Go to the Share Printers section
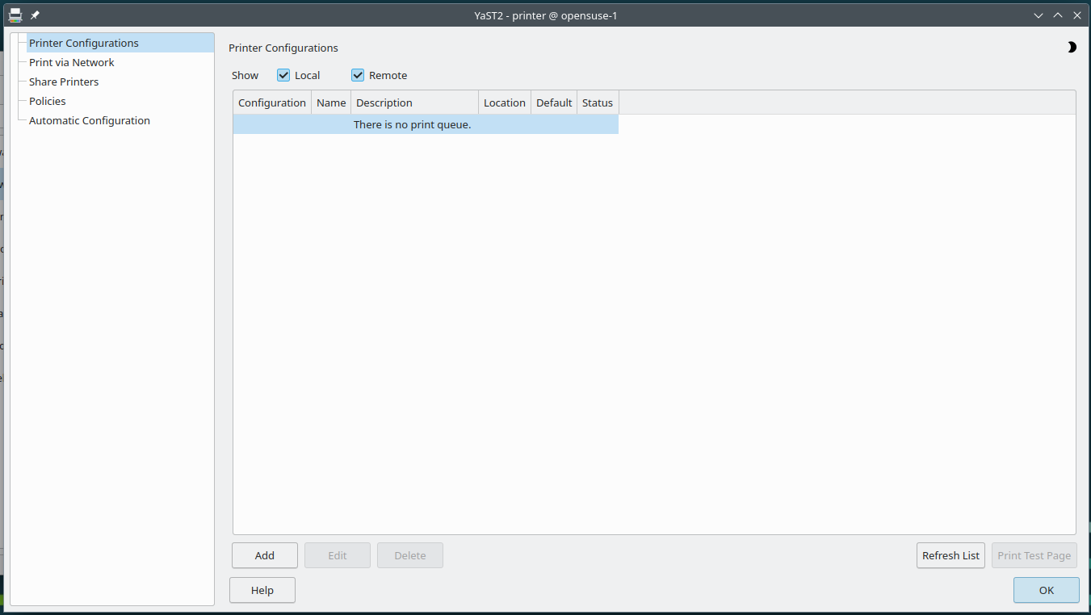1091x615 pixels. [64, 82]
